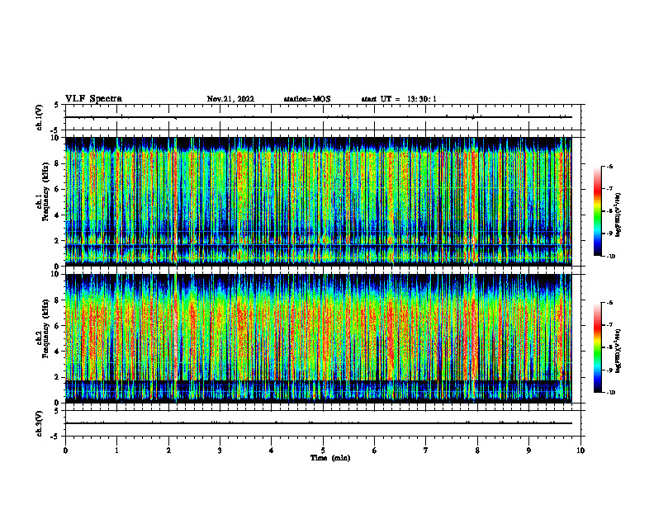Click the ch.2 spectrogram panel
The width and height of the screenshot is (654, 505).
click(319, 338)
